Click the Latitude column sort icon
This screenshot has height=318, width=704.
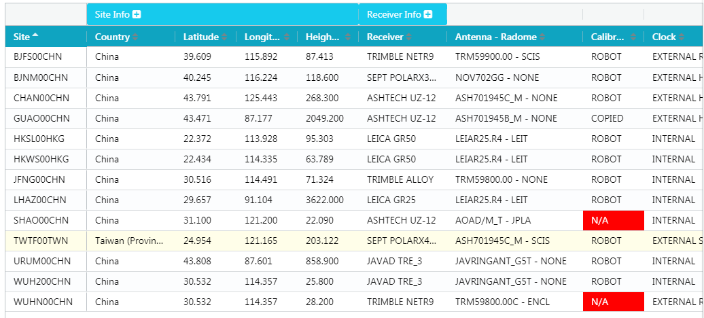pos(225,37)
